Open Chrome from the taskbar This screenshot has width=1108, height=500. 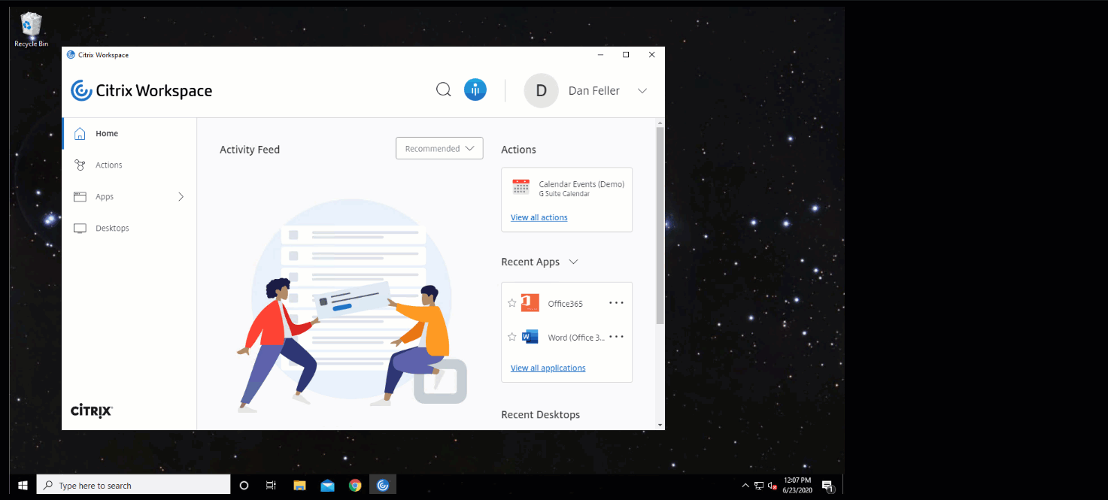point(354,485)
